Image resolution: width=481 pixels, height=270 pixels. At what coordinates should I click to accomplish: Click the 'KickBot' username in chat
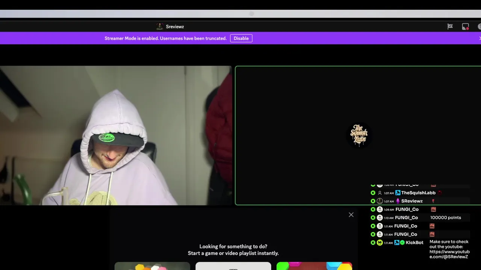click(414, 243)
